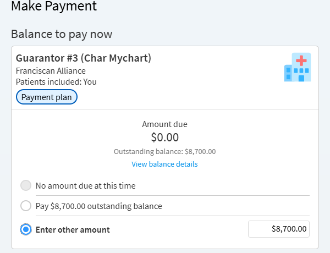Click the No amount due at this time label
The width and height of the screenshot is (330, 253).
(85, 185)
